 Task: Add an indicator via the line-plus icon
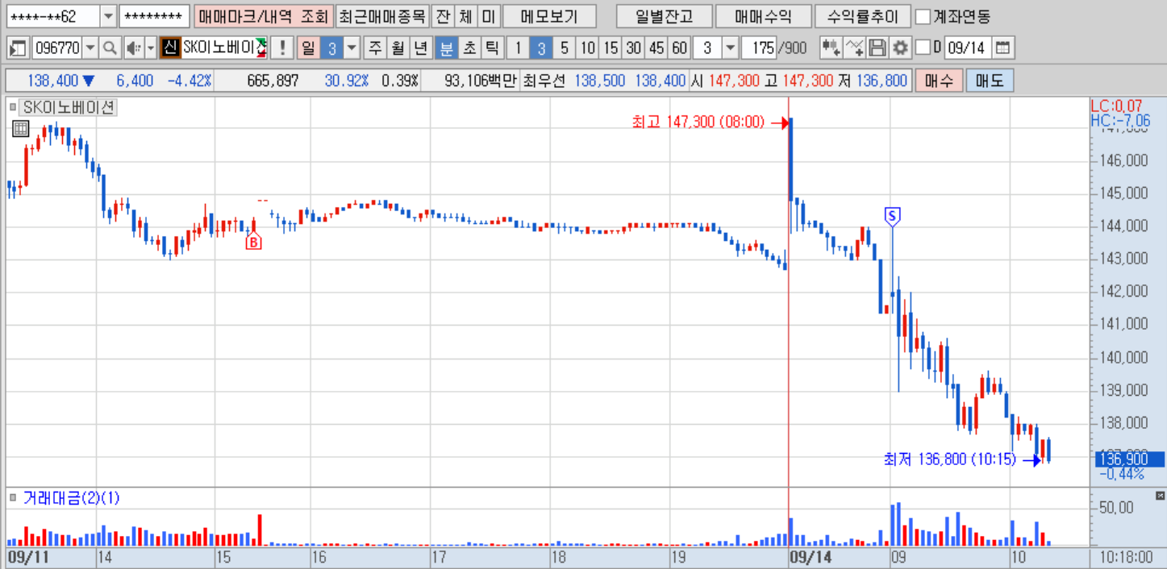tap(854, 48)
